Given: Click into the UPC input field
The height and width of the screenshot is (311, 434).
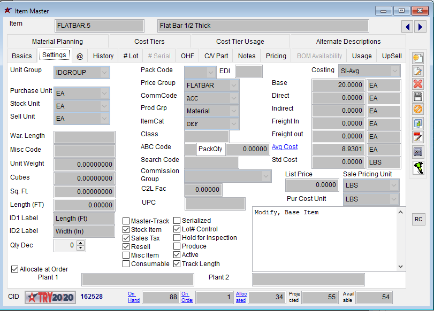Looking at the screenshot, I should (215, 204).
